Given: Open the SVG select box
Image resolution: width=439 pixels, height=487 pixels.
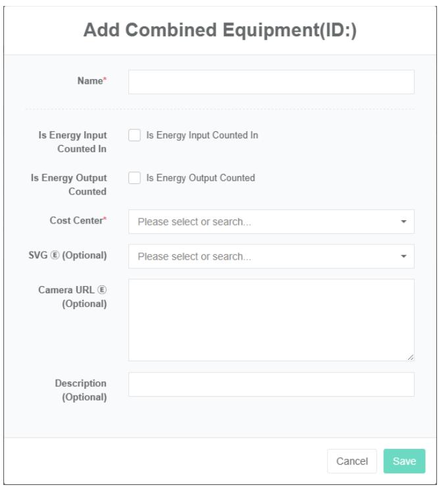Looking at the screenshot, I should point(263,256).
